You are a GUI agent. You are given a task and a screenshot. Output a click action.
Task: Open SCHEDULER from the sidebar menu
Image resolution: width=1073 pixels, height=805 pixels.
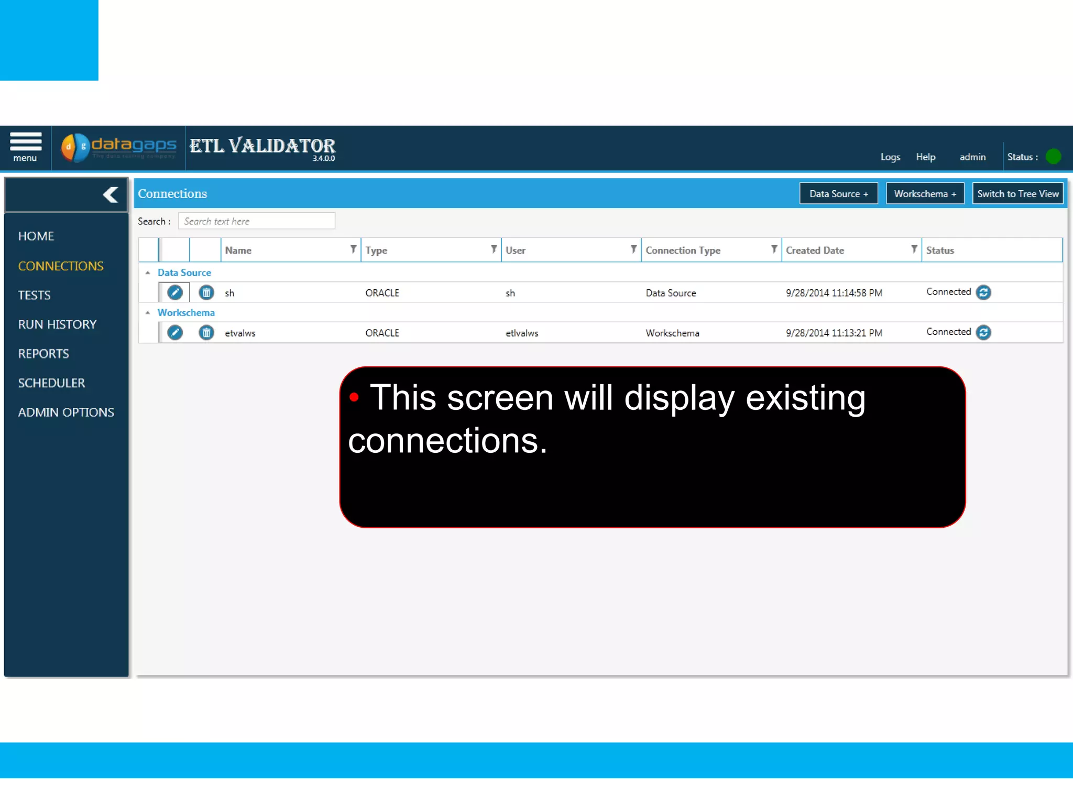(x=51, y=383)
